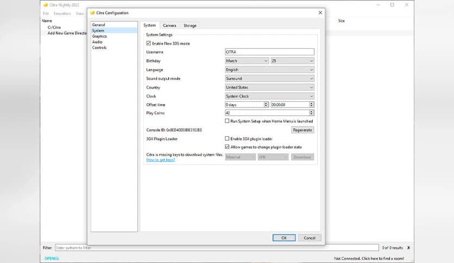Open the Country dropdown showing United States
Image resolution: width=454 pixels, height=263 pixels.
(x=269, y=87)
